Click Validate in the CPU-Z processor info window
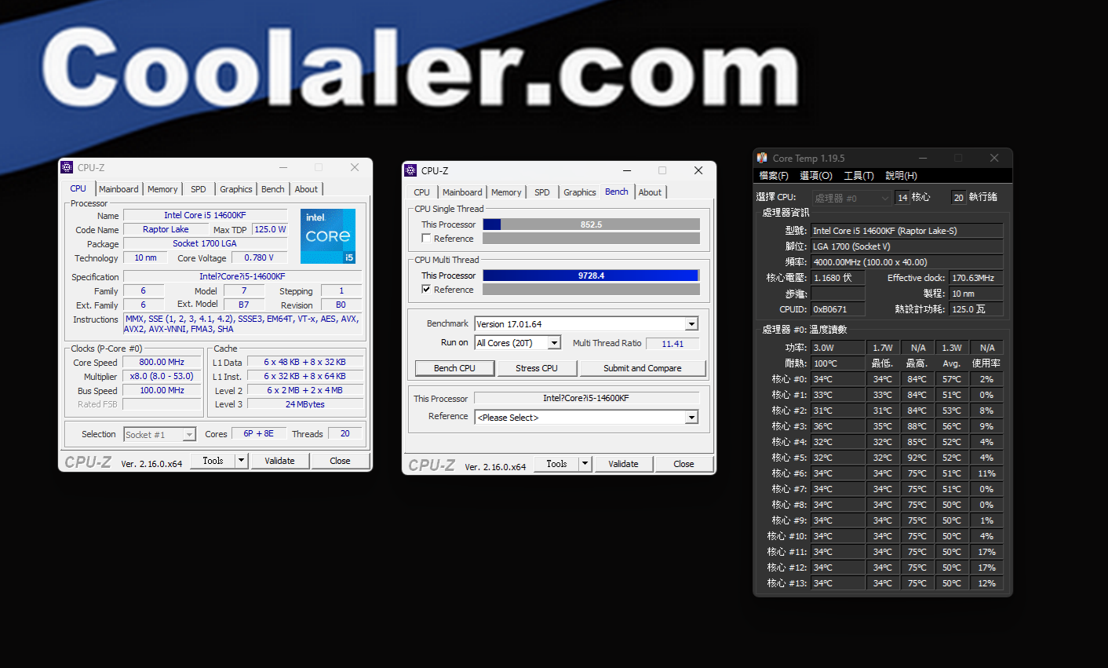 pos(279,461)
